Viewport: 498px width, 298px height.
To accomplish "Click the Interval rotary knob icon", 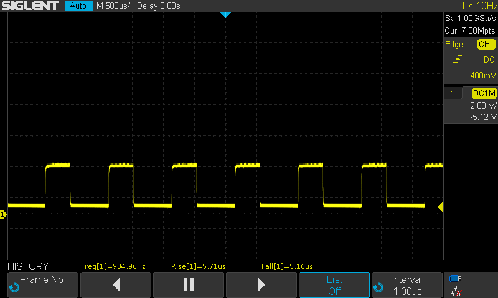I will pos(378,287).
